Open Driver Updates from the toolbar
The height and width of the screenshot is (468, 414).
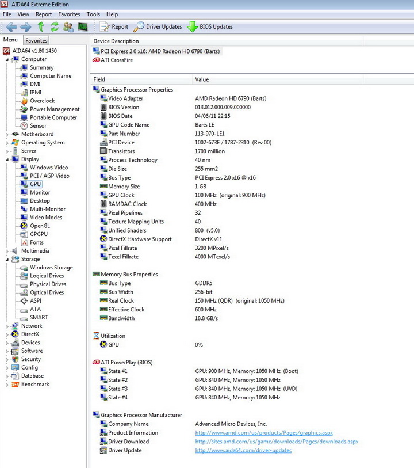point(158,27)
